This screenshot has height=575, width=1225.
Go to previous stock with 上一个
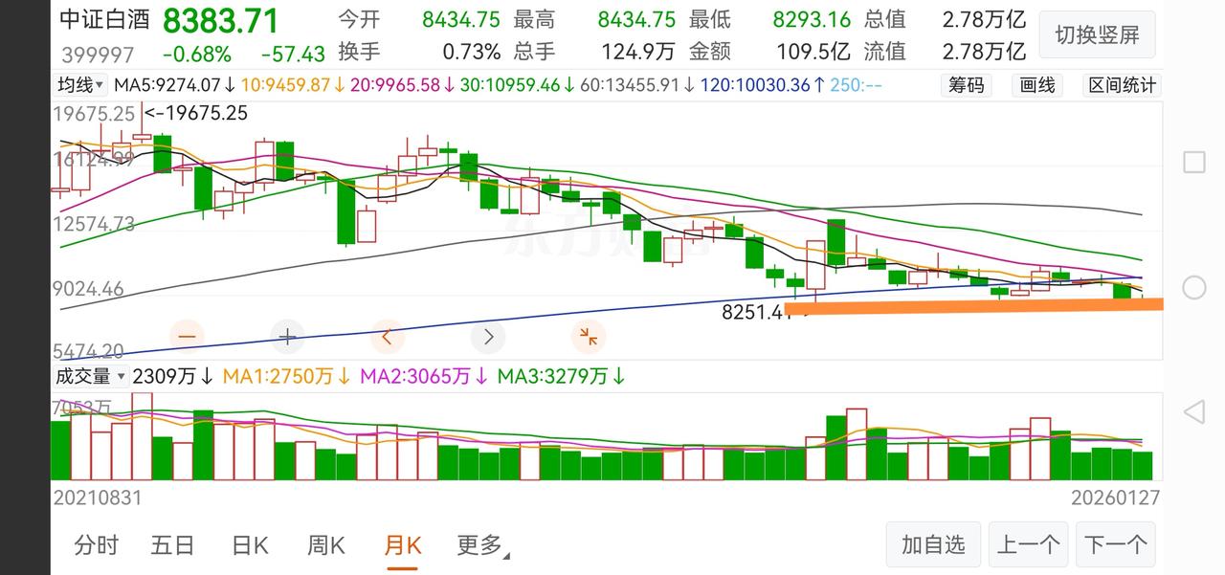pyautogui.click(x=1029, y=545)
